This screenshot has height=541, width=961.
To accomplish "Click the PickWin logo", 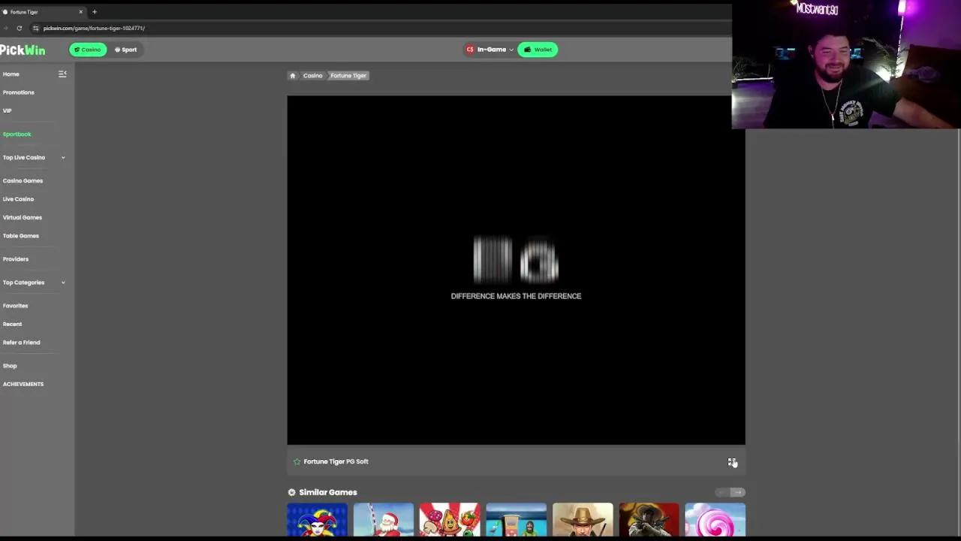I will coord(23,50).
